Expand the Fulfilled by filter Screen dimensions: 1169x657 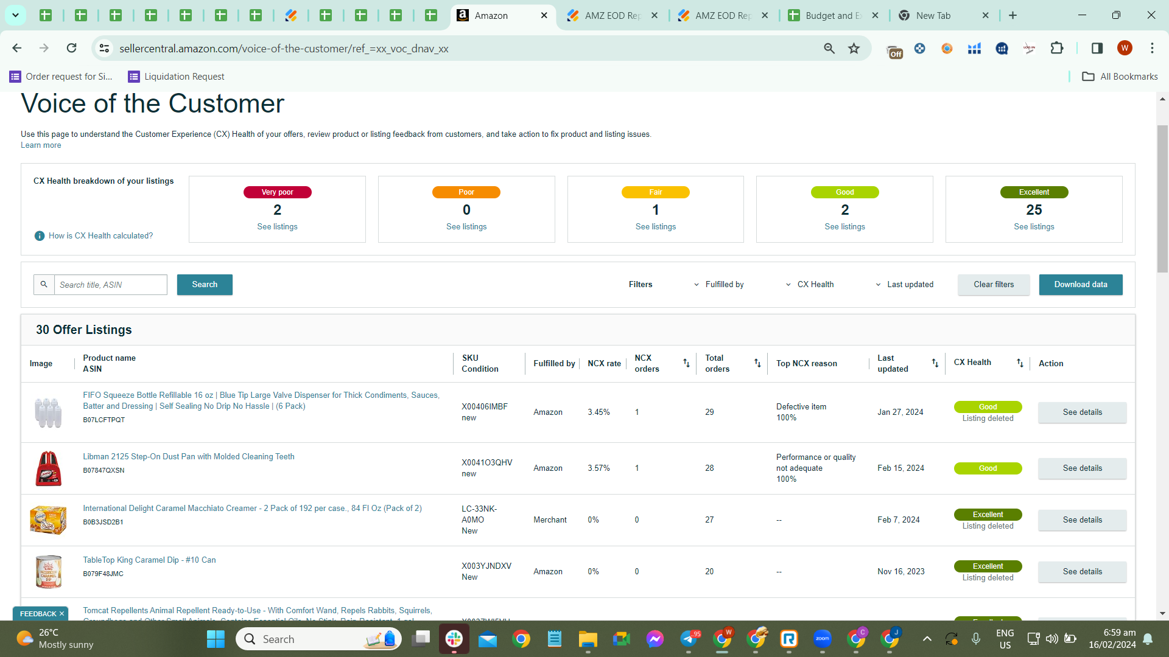coord(718,285)
